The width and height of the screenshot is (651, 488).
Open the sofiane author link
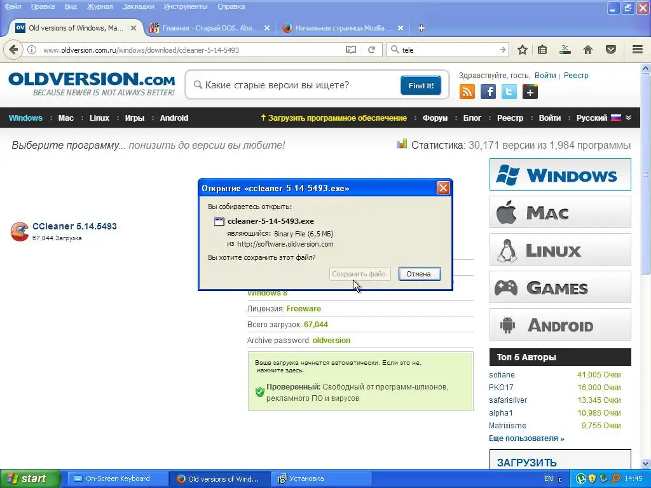tap(502, 375)
